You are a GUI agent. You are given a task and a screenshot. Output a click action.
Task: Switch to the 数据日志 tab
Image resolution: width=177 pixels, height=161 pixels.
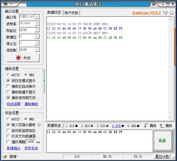pos(54,12)
